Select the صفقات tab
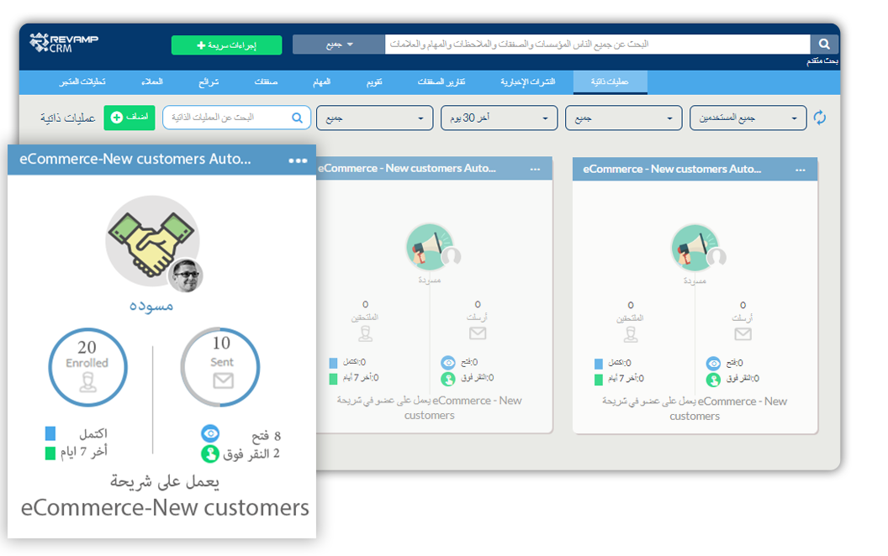The height and width of the screenshot is (556, 888). [266, 82]
